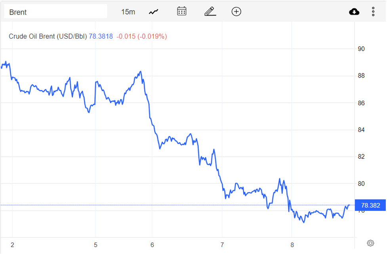Open the line chart style selector icon
The width and height of the screenshot is (387, 254).
click(153, 11)
